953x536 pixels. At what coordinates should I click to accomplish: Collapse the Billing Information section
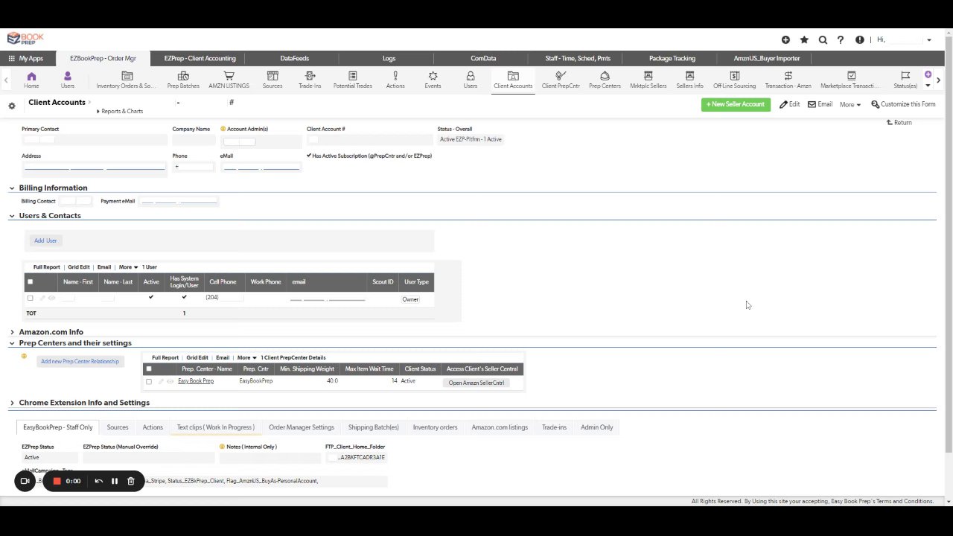click(12, 188)
